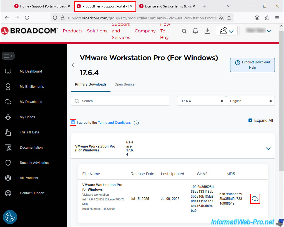Open the 17.6.4 version dropdown
Image resolution: width=284 pixels, height=227 pixels.
[201, 101]
